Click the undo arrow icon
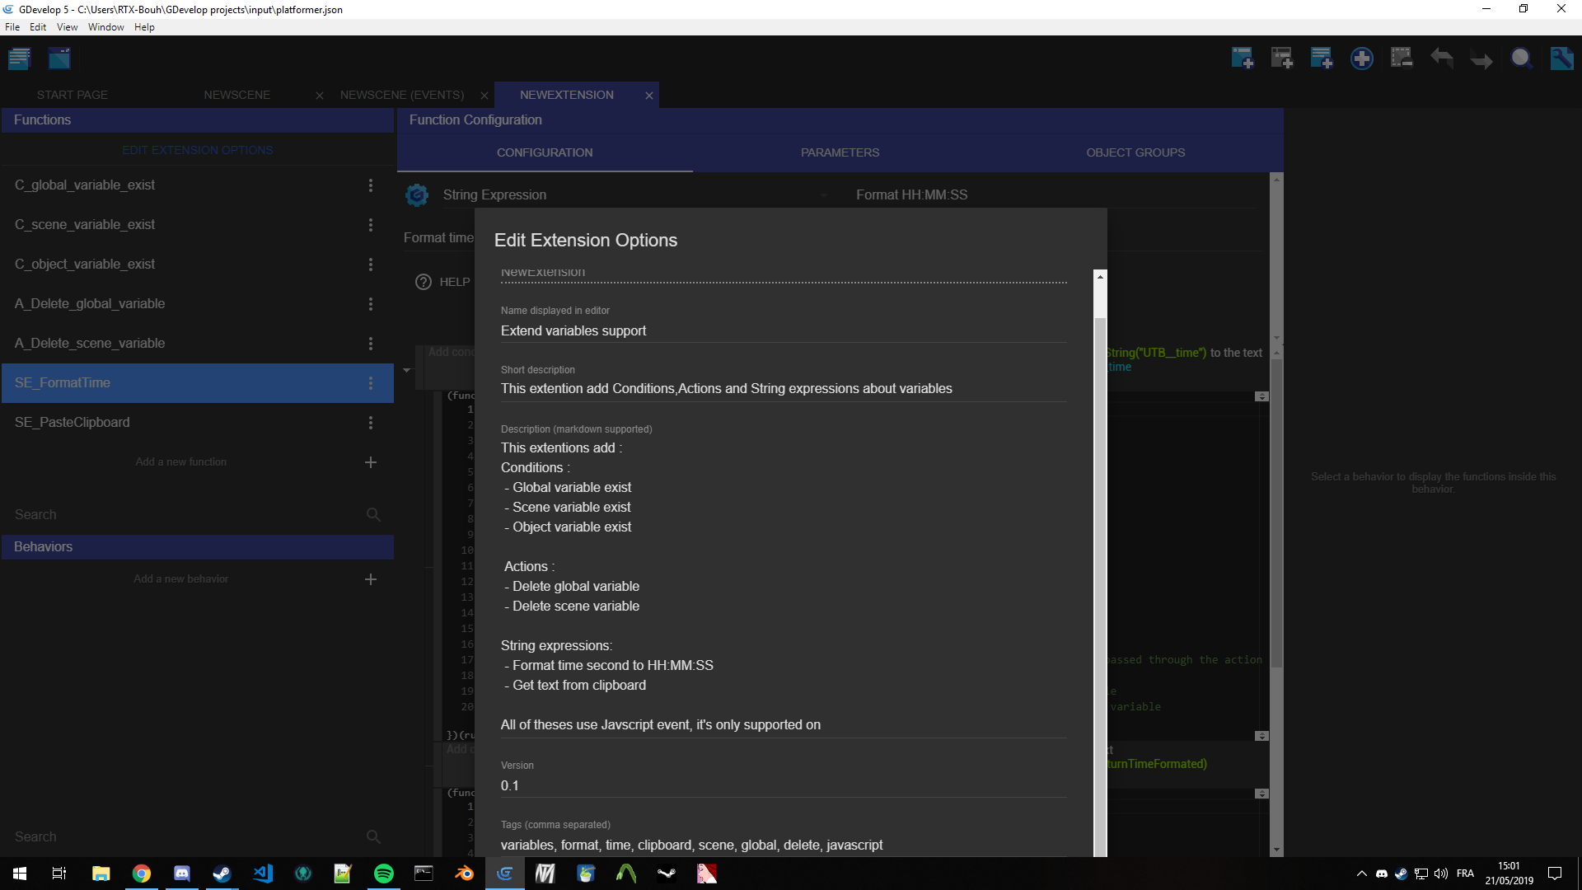The image size is (1582, 890). 1441,59
